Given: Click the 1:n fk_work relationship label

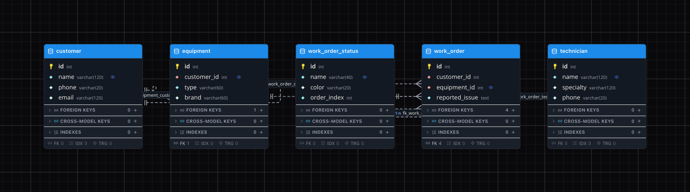Looking at the screenshot, I should (x=408, y=113).
